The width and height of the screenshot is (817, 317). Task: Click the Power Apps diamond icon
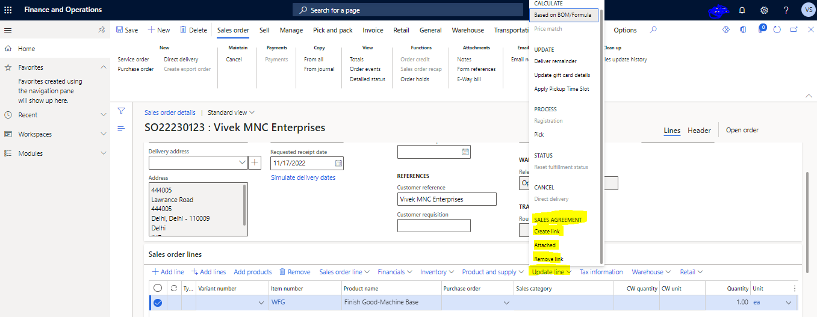click(x=726, y=30)
